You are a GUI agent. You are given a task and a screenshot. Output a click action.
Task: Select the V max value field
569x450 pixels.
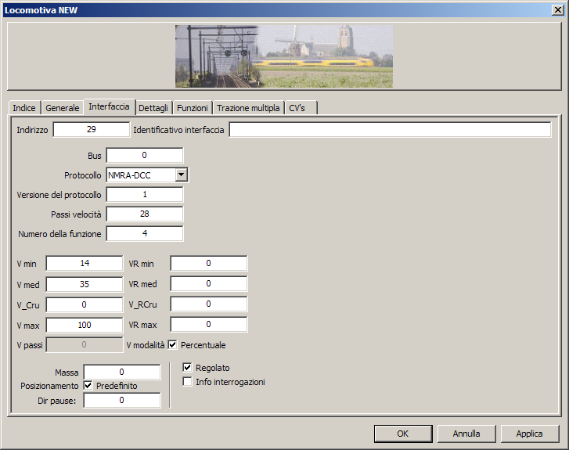click(85, 324)
